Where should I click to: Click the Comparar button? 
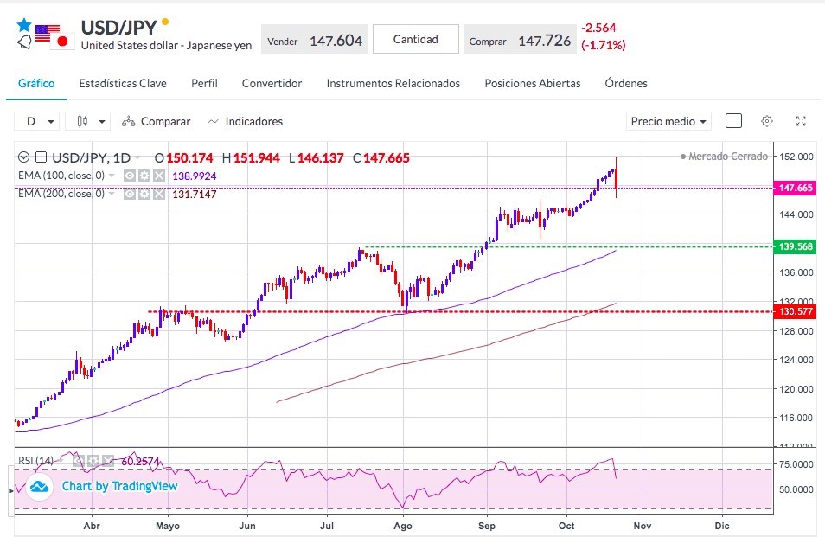click(x=157, y=122)
